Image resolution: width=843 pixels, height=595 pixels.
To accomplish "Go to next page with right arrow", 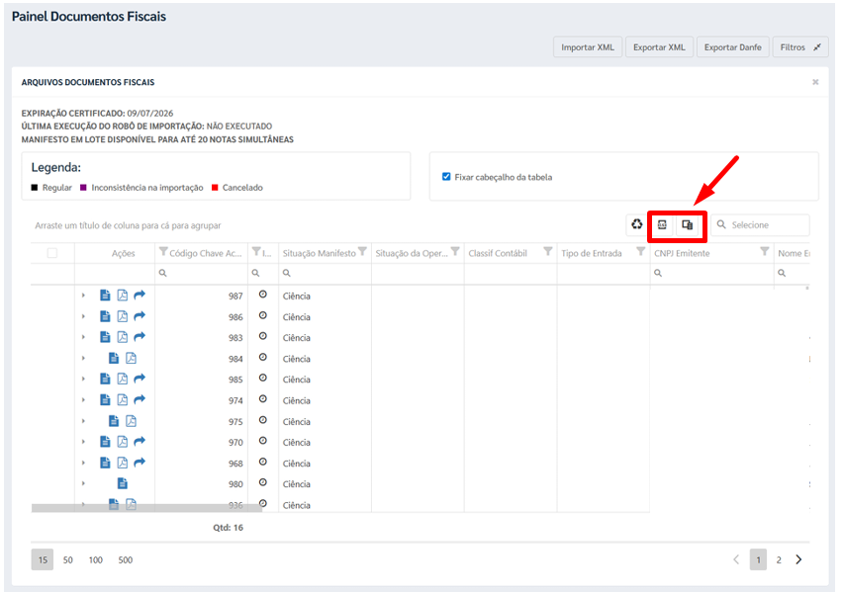I will (798, 559).
